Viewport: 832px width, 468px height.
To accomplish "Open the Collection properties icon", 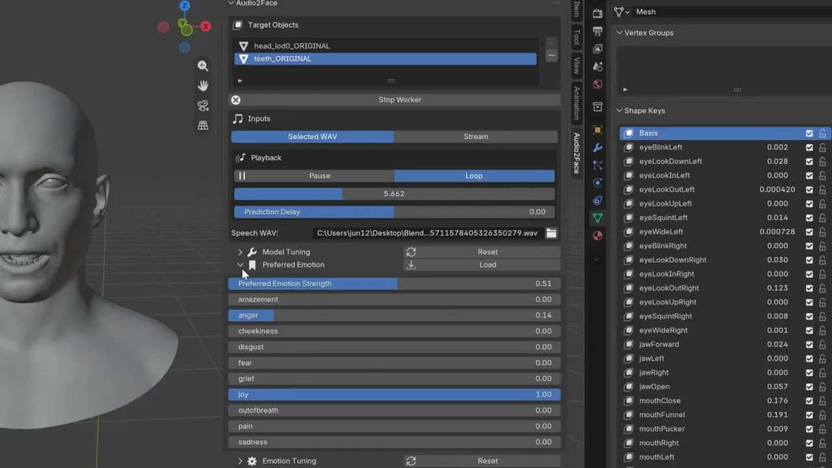I will click(x=598, y=107).
